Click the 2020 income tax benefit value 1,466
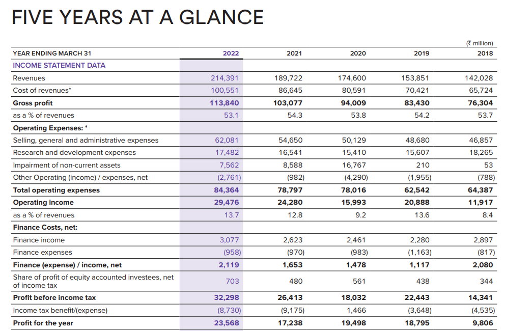This screenshot has height=331, width=505. coord(356,310)
